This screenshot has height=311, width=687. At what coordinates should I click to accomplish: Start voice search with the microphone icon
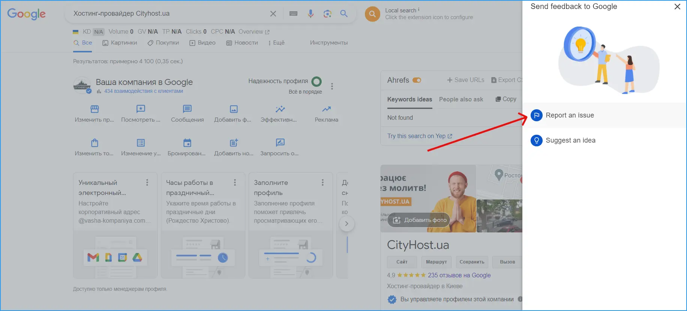click(x=310, y=14)
